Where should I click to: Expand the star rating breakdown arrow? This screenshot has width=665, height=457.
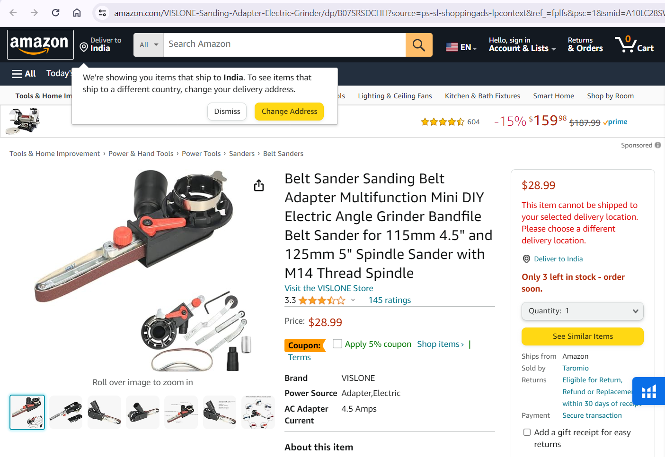(353, 300)
